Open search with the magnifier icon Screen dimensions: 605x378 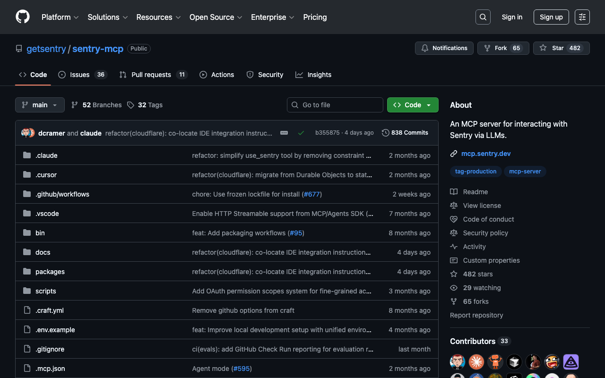[483, 17]
